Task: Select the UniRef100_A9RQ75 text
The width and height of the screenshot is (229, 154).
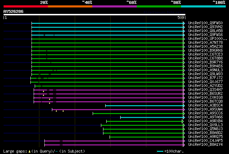Action: 205,137
